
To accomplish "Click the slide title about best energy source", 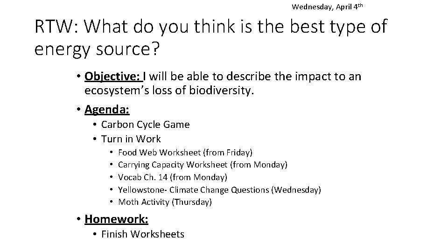I will click(211, 38).
